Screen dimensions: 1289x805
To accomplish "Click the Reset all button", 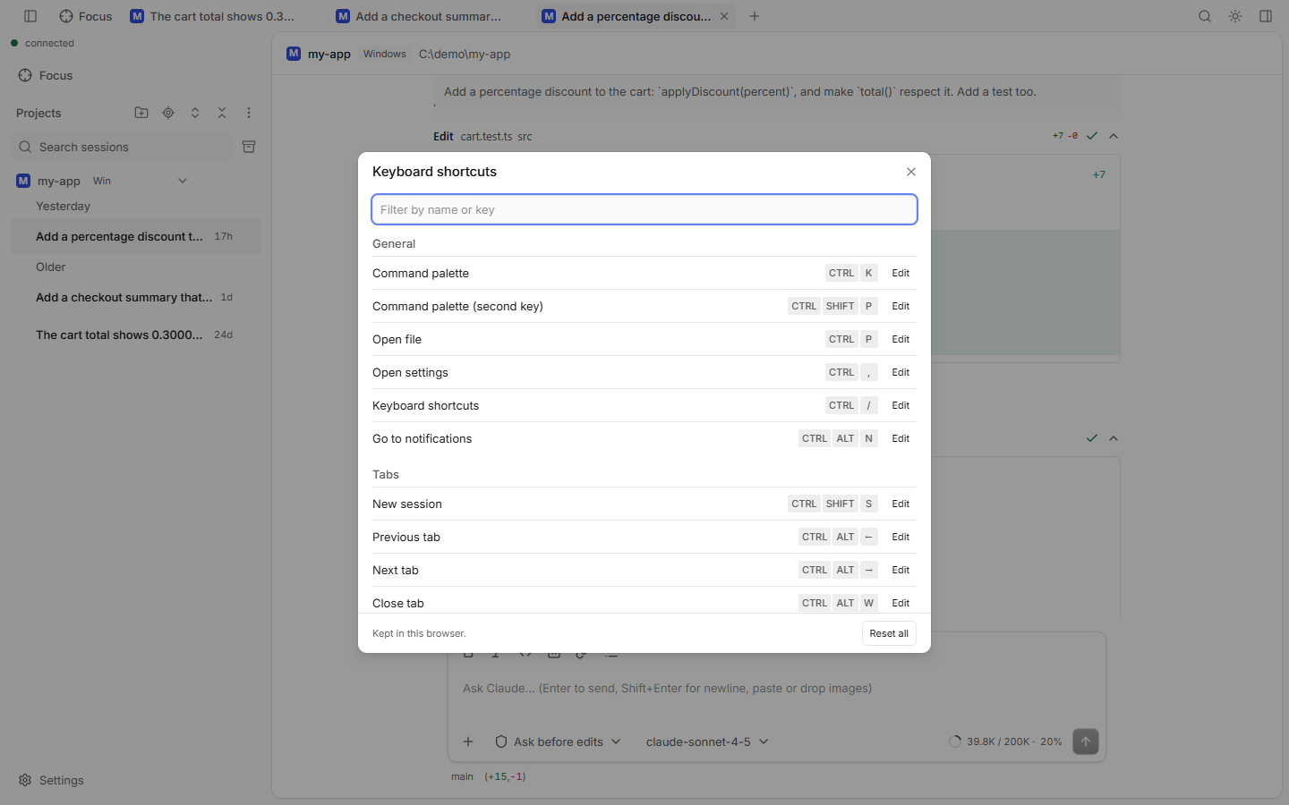I will [889, 633].
